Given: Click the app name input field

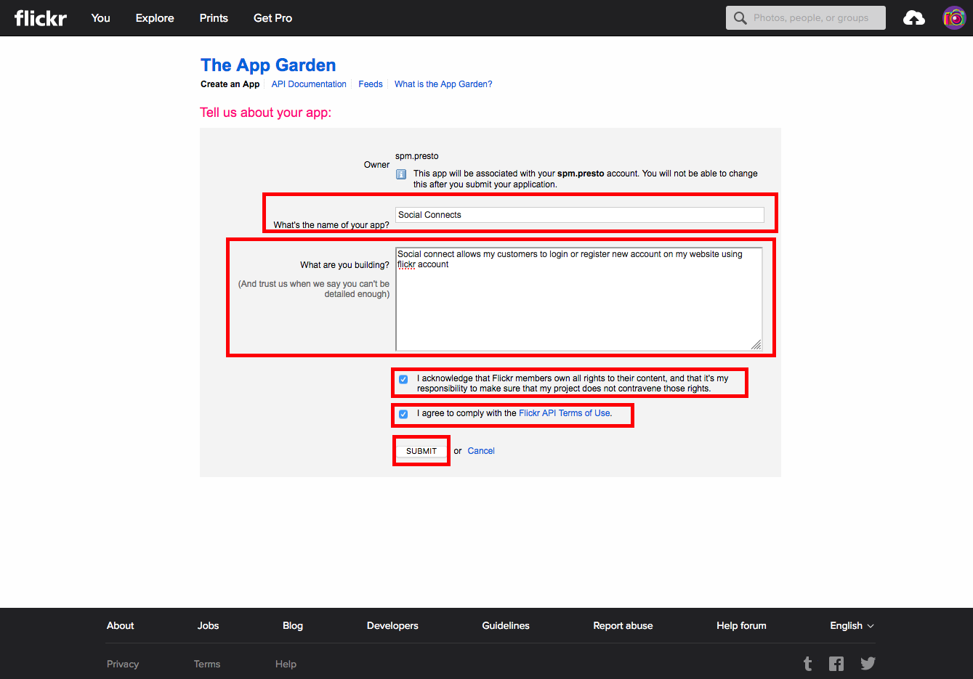Looking at the screenshot, I should (580, 215).
